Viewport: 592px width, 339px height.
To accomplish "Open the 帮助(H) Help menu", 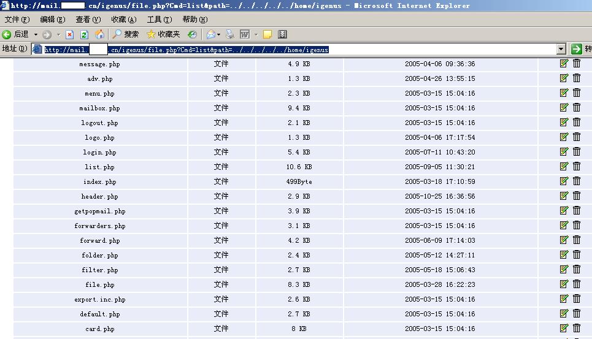I will click(x=195, y=20).
